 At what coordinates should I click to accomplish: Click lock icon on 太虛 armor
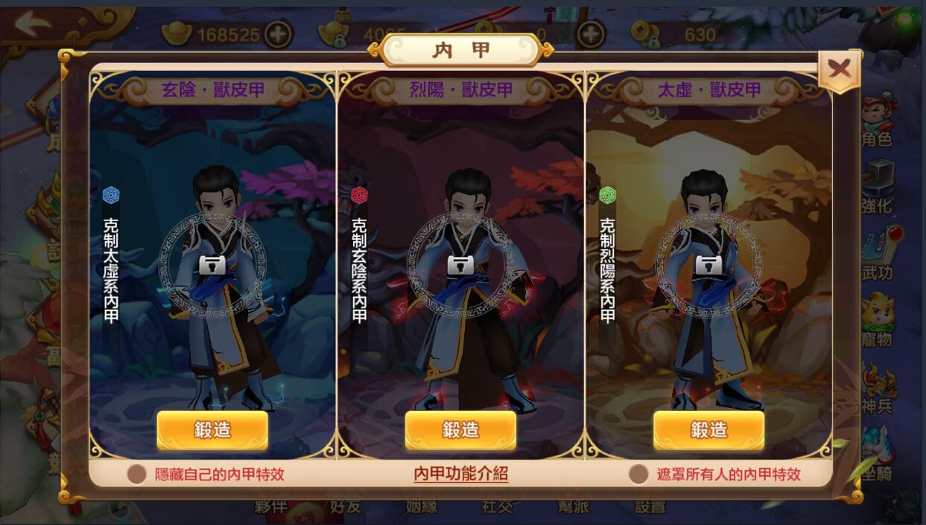(x=708, y=264)
